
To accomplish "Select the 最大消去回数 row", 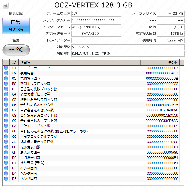I will 91,152.
